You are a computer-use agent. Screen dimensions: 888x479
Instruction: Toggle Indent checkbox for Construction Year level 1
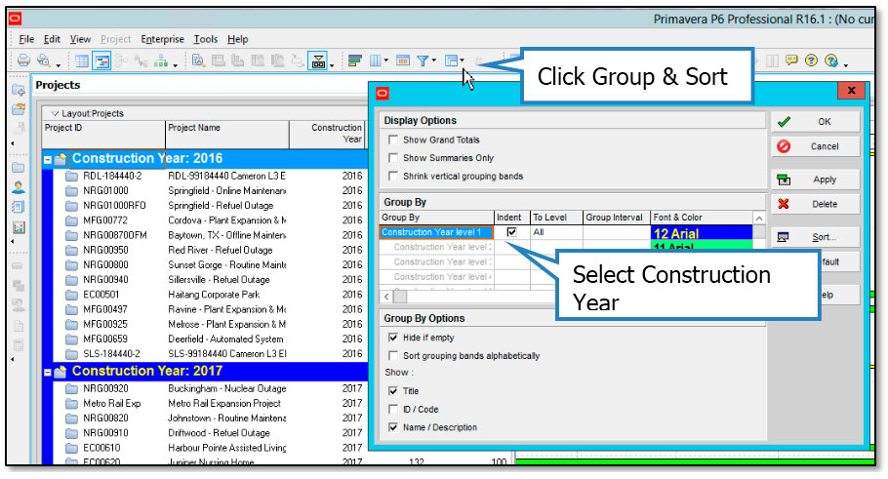click(511, 231)
